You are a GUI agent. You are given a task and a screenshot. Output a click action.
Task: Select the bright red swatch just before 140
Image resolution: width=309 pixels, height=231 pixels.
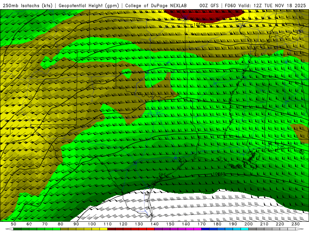151,229
